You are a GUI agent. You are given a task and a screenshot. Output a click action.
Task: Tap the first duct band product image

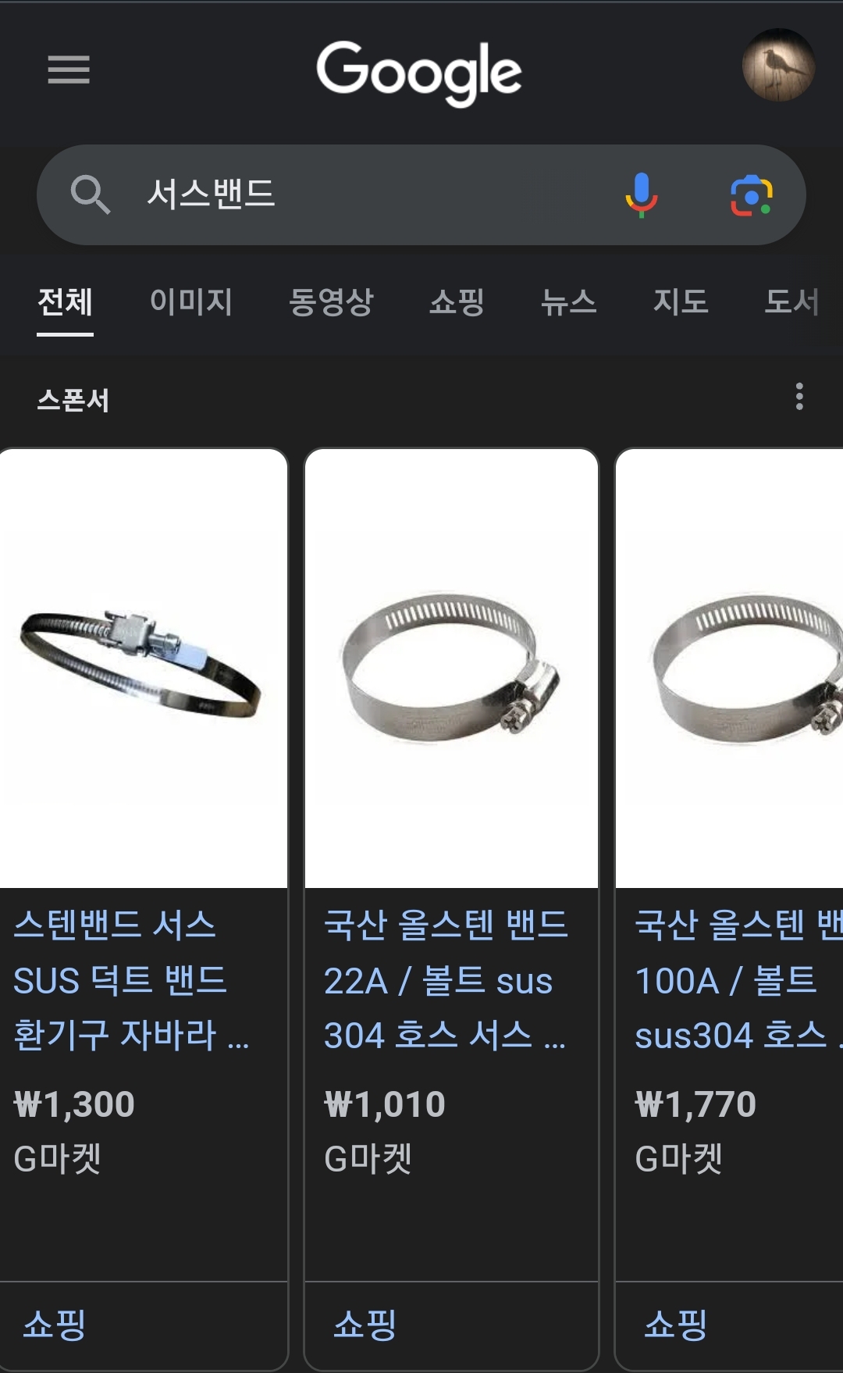[x=144, y=669]
